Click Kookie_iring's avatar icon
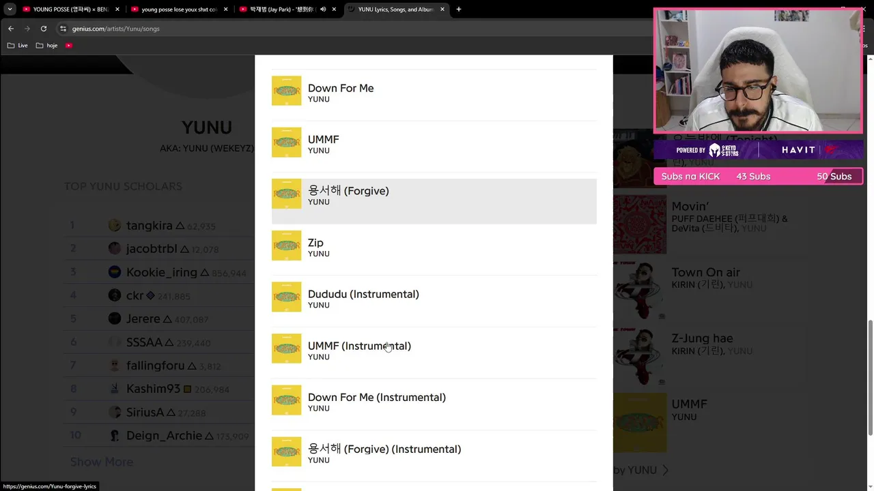The width and height of the screenshot is (874, 491). click(x=114, y=272)
